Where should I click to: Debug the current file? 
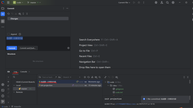click(139, 3)
